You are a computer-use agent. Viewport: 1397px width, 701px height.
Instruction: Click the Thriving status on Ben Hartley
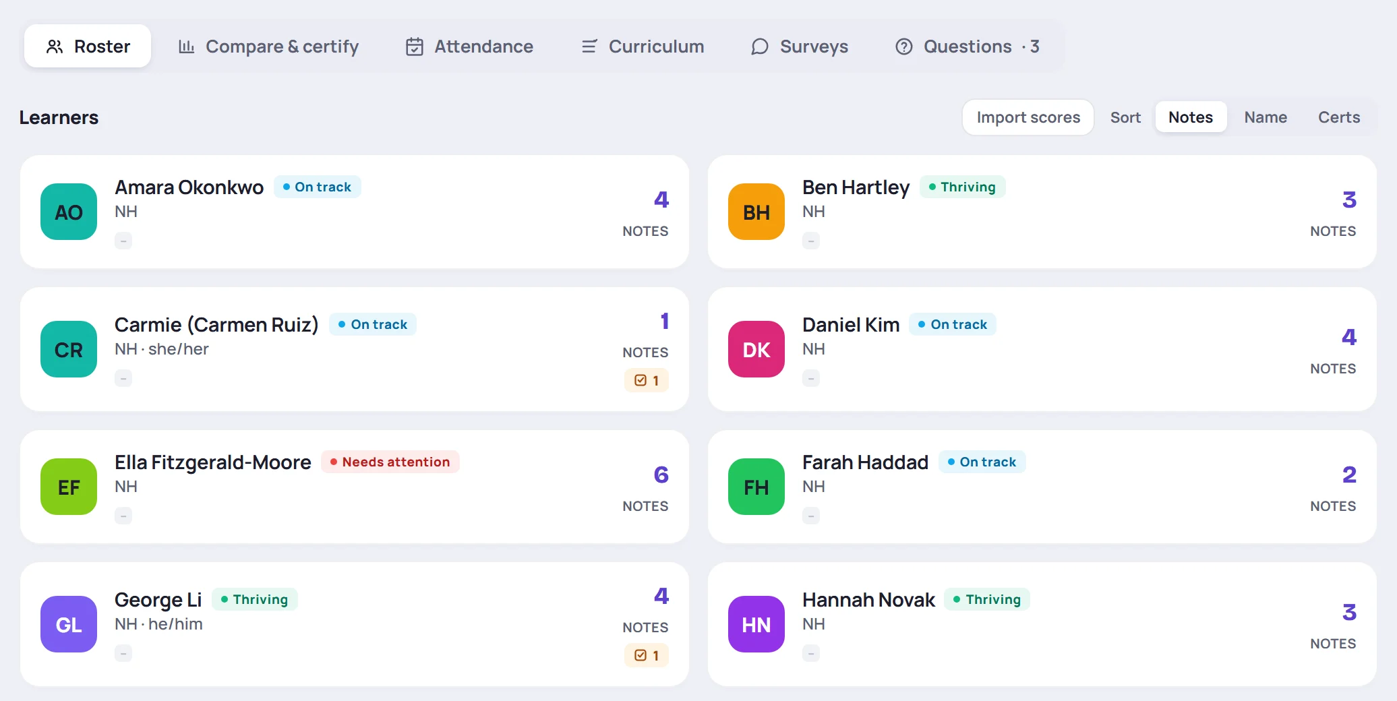coord(962,187)
